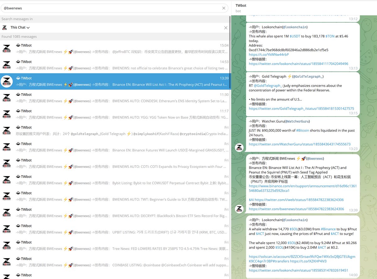Open the Bybit COWUSDT listing result
Screen dimensions: 377x279
115,180
